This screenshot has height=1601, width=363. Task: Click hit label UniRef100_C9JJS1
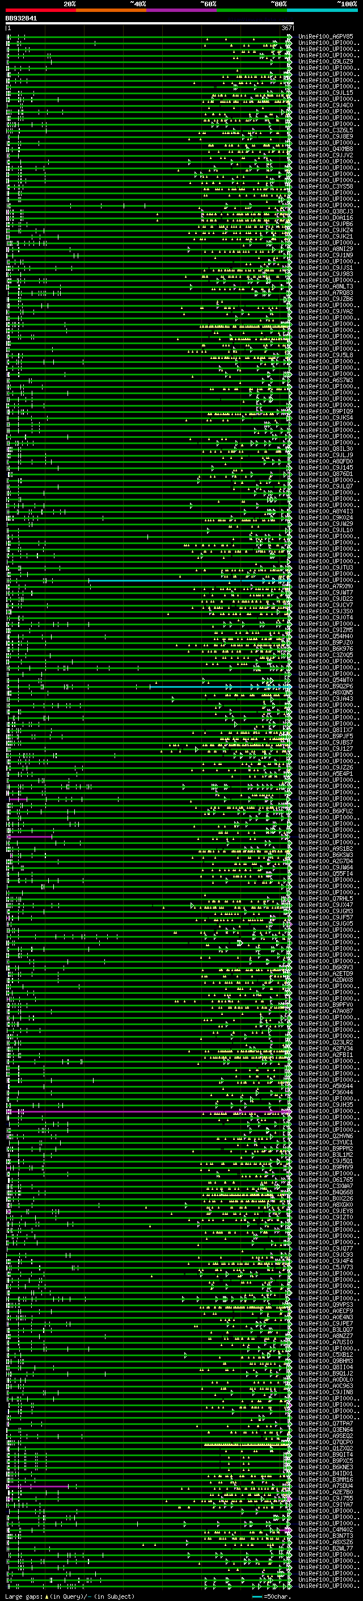[326, 268]
